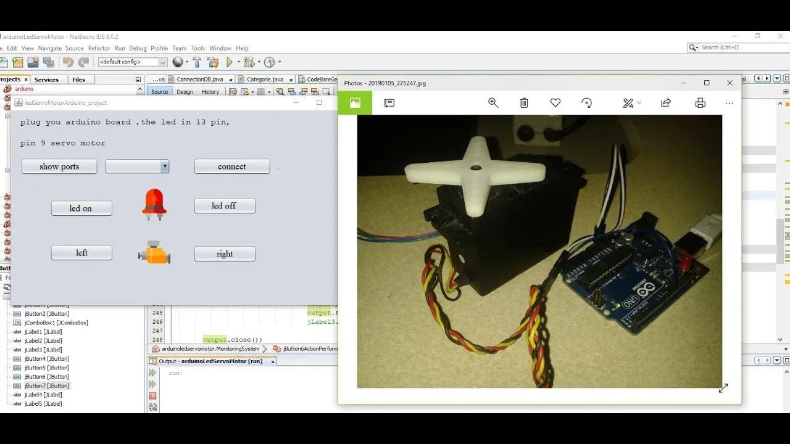Open the Tools menu
The height and width of the screenshot is (444, 790).
click(197, 48)
